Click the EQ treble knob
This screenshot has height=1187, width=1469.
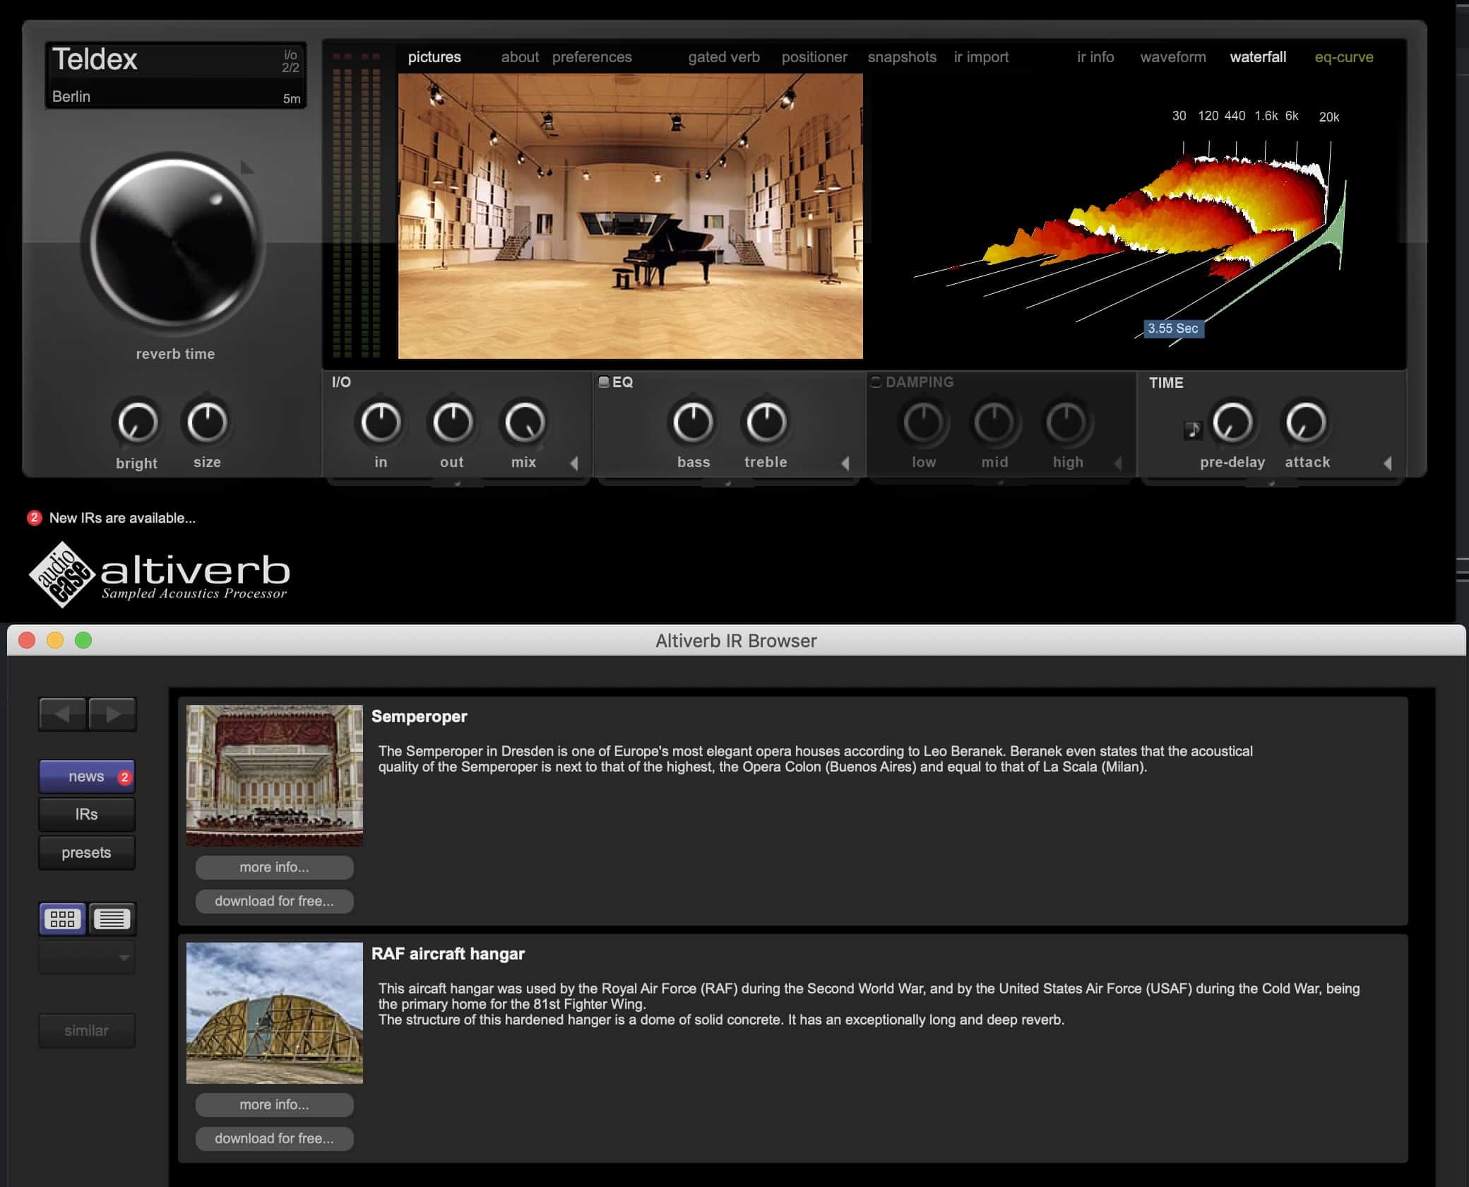[x=766, y=422]
